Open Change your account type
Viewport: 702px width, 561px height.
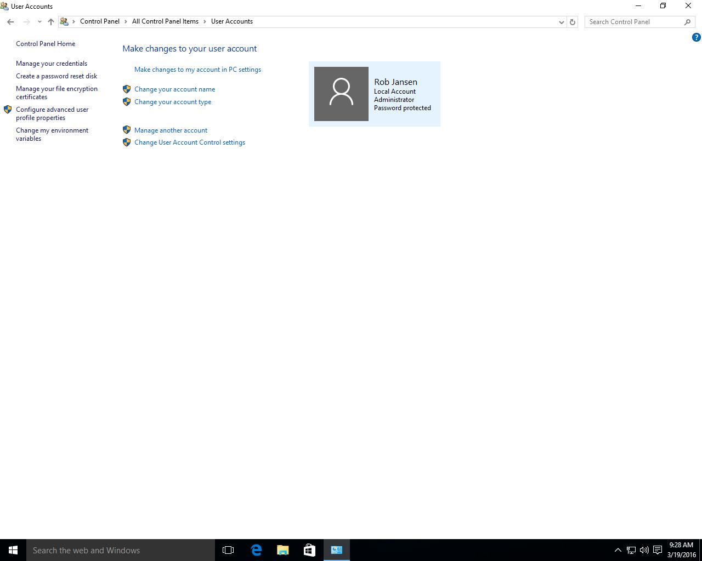(x=173, y=102)
